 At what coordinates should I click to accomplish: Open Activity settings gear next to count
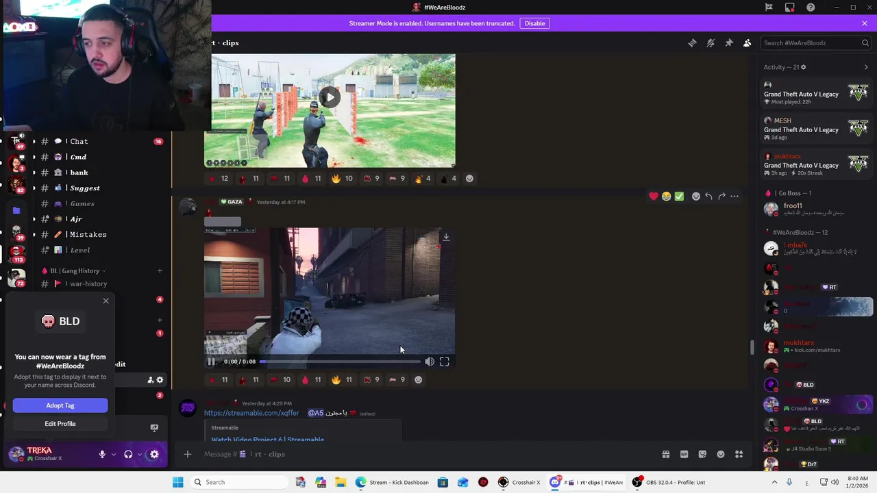(803, 67)
